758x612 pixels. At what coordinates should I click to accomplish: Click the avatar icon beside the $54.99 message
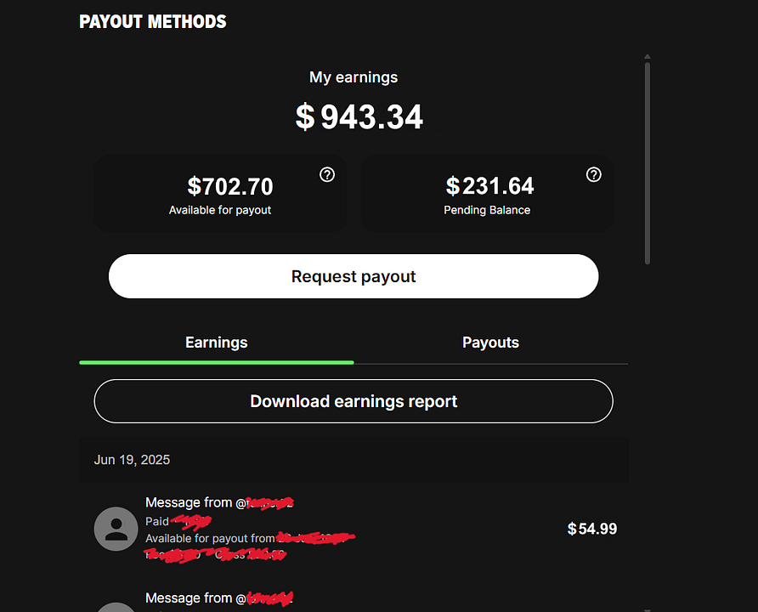(x=116, y=529)
